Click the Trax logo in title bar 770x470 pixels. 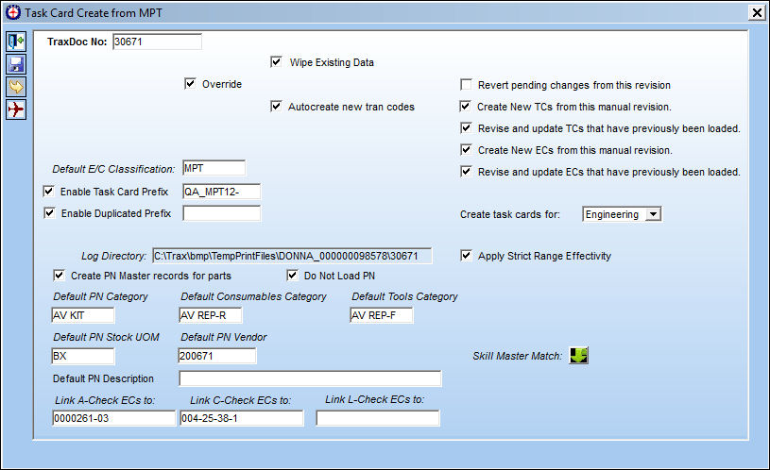[13, 13]
